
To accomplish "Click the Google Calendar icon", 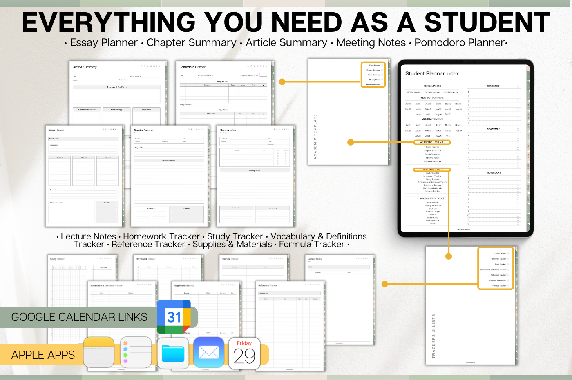I will 174,317.
